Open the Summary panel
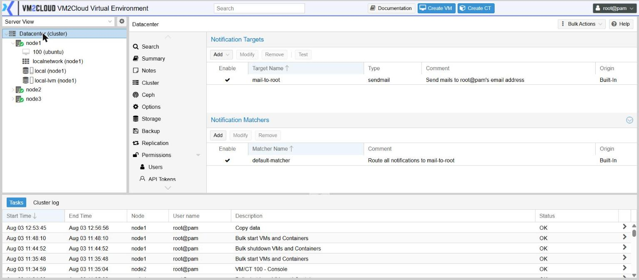 [149, 59]
